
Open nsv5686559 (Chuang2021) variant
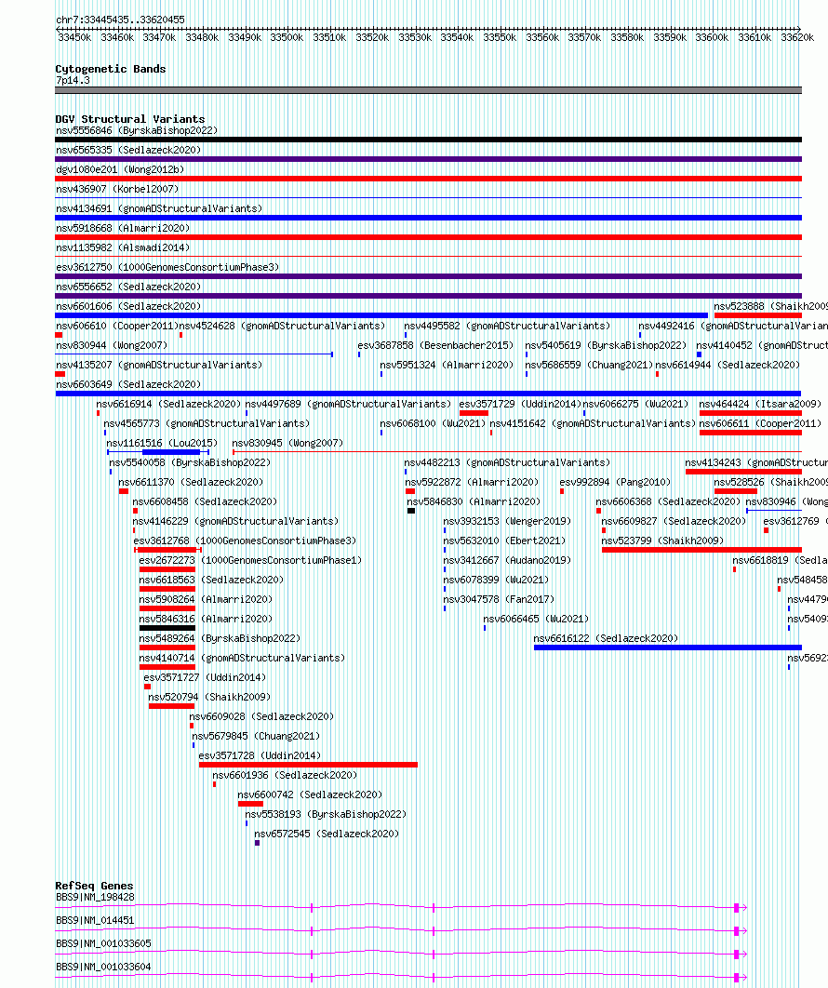click(x=589, y=365)
